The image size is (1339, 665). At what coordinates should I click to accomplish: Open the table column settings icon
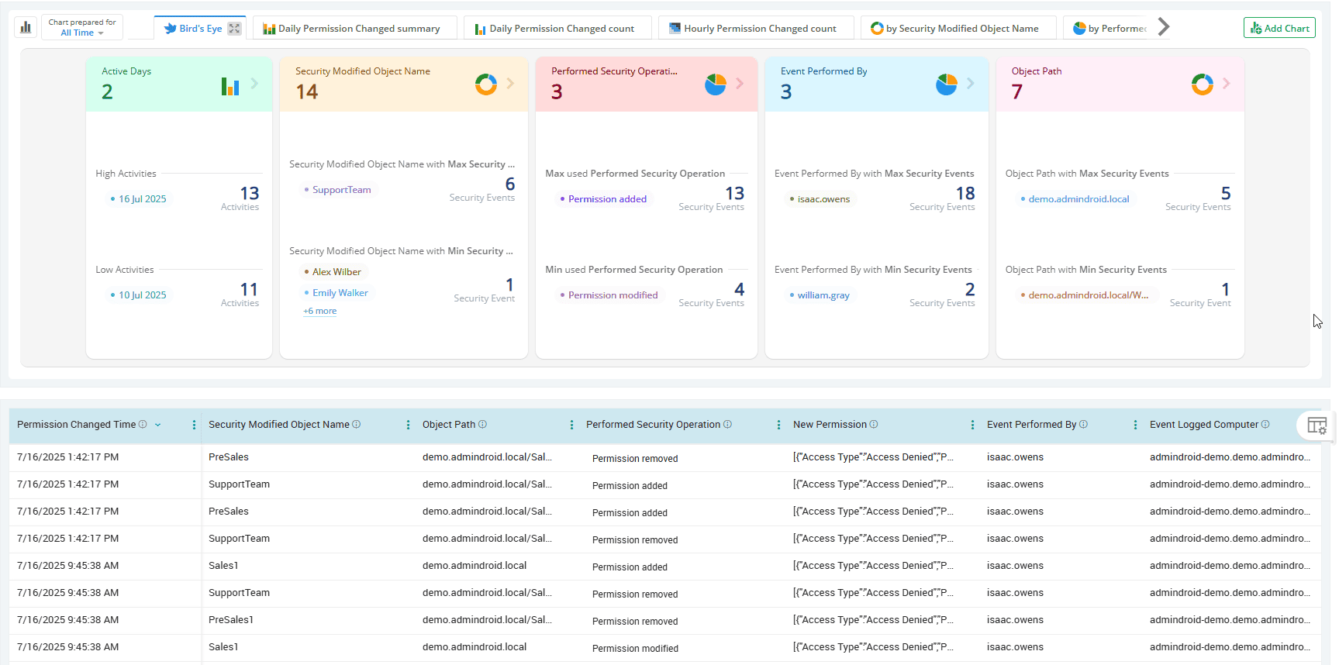[x=1317, y=426]
